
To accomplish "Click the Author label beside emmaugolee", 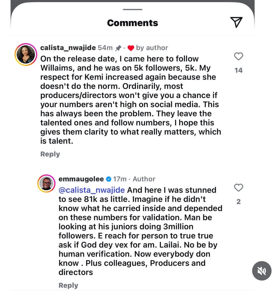I will point(144,179).
